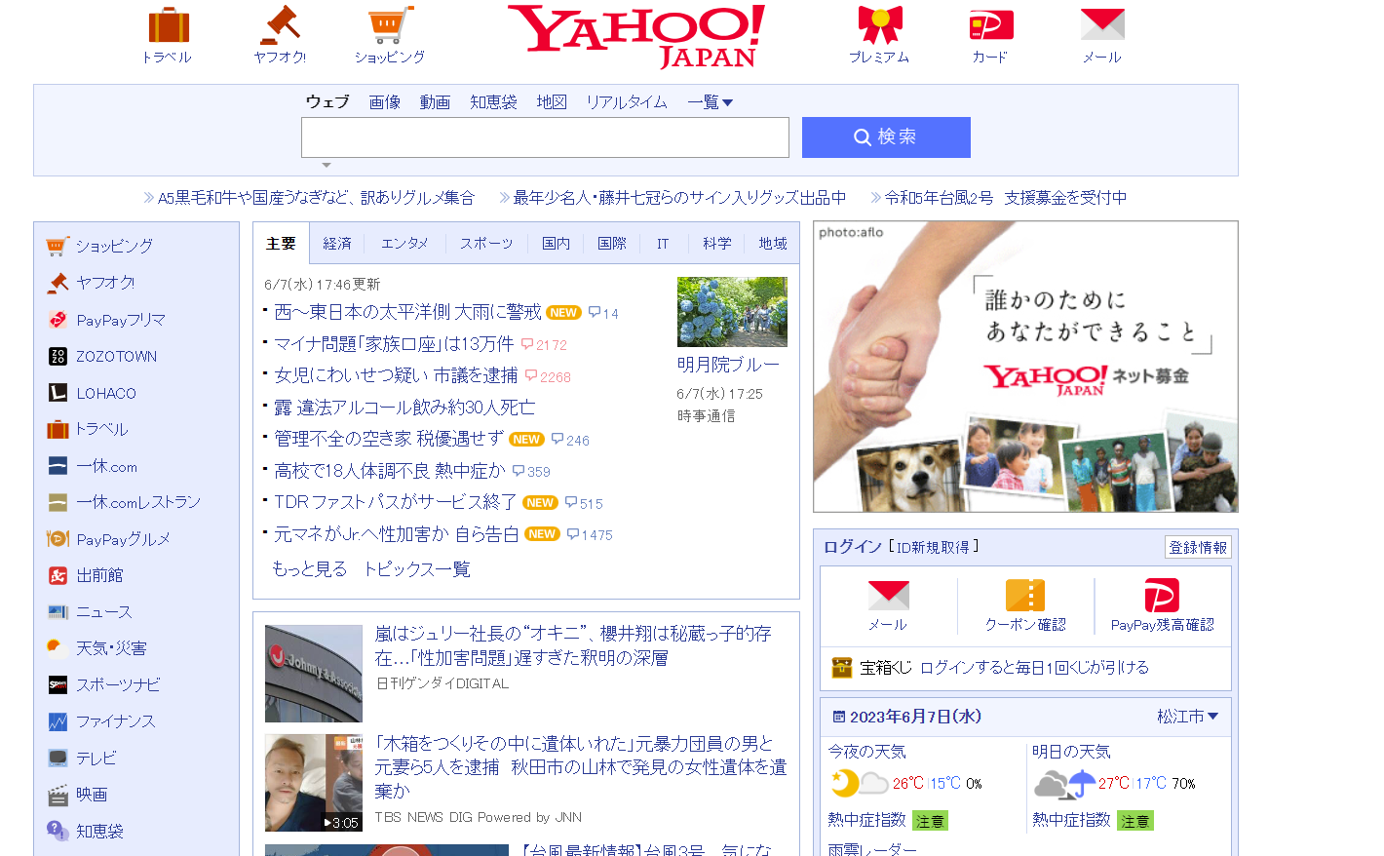Screen dimensions: 1384x856
Task: Select the 画像 image search tab
Action: click(x=384, y=101)
